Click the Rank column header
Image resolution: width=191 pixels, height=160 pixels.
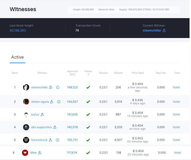click(x=15, y=73)
